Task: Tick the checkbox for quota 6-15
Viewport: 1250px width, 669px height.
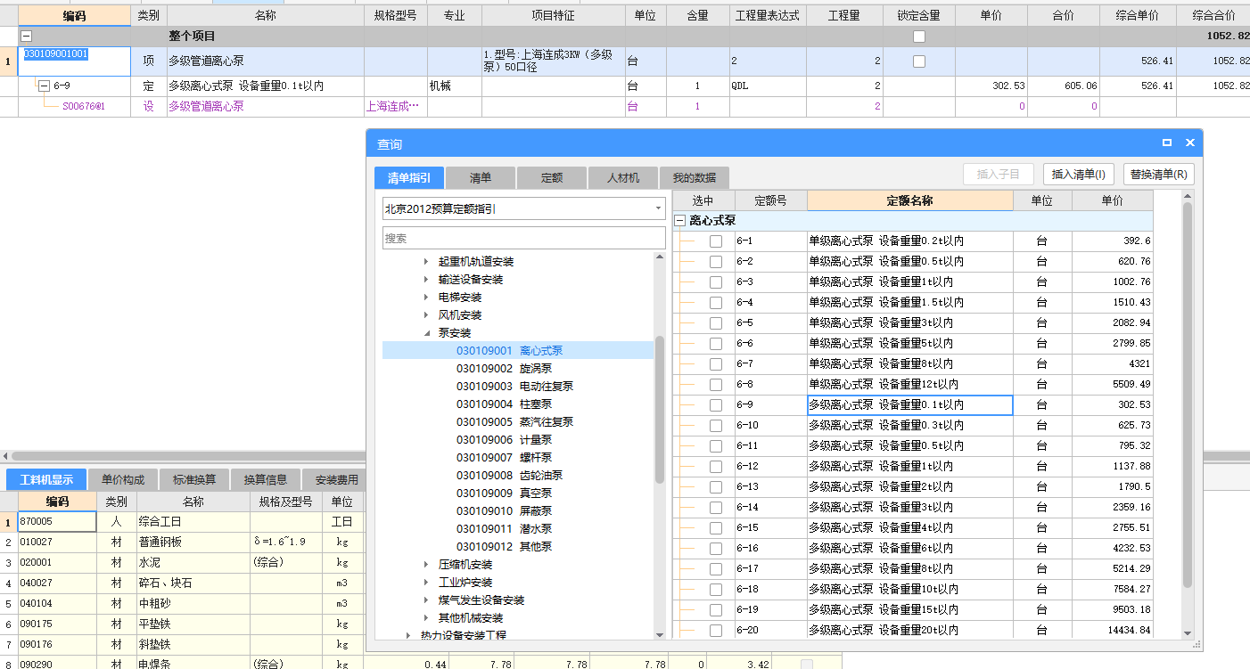Action: tap(715, 528)
